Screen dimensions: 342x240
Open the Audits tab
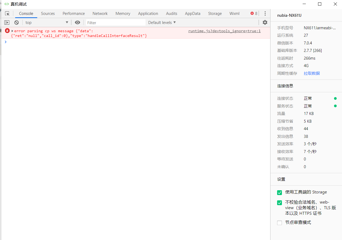(x=172, y=14)
